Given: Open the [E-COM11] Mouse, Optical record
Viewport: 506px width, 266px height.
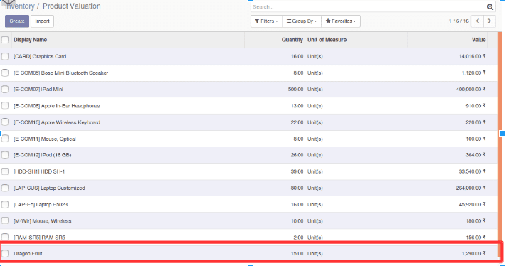Looking at the screenshot, I should click(45, 139).
